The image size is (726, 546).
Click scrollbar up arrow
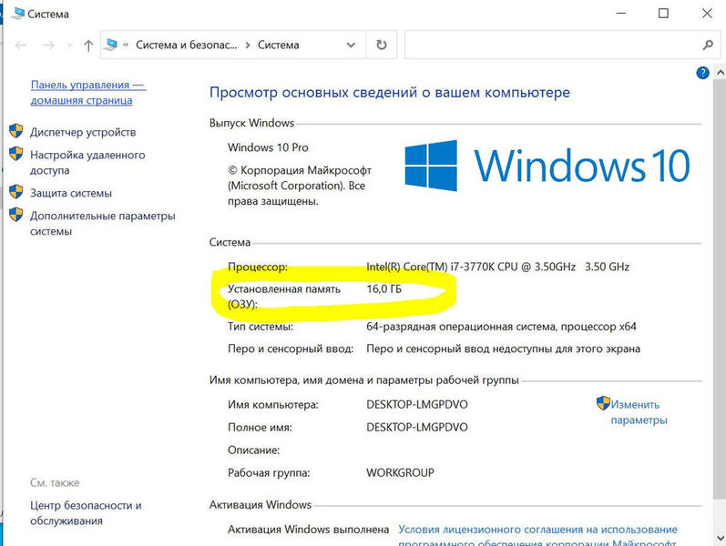point(720,73)
